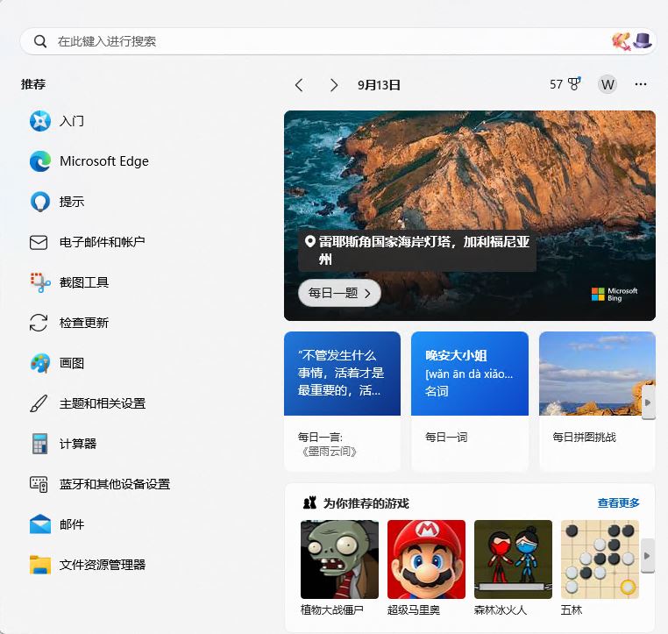Open the 每日拼图挑战 puzzle card
Viewport: 668px width, 634px height.
coord(597,402)
